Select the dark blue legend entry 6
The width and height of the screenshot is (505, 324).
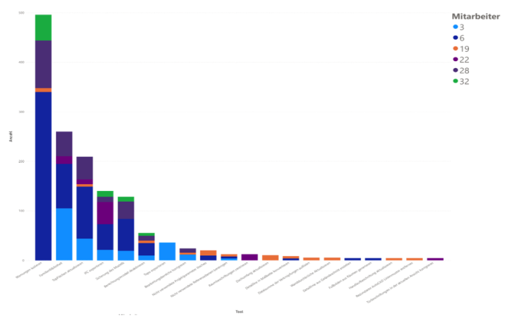(455, 38)
